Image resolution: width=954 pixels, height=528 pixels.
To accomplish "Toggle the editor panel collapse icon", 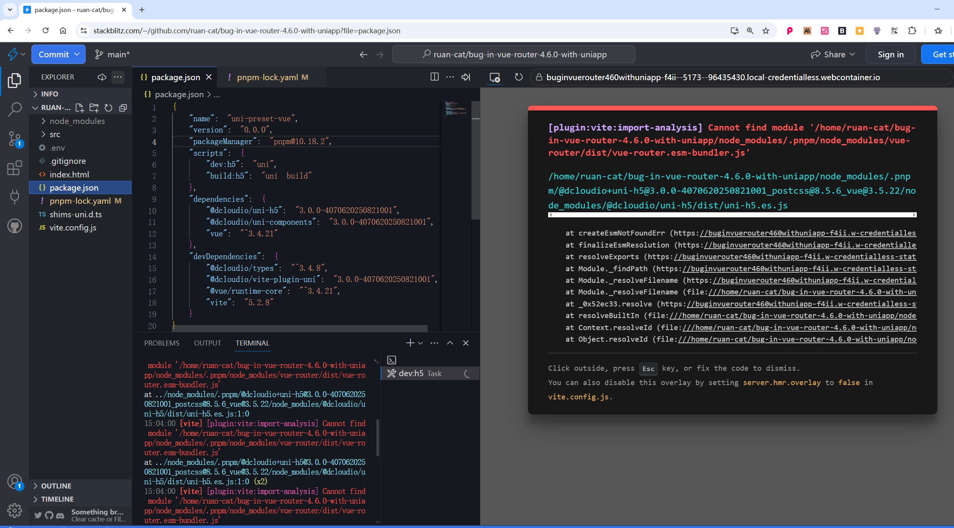I will [x=466, y=77].
